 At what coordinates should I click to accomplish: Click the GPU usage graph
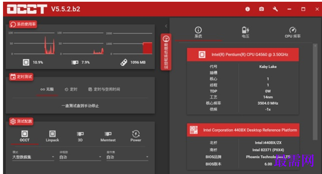click(x=81, y=43)
